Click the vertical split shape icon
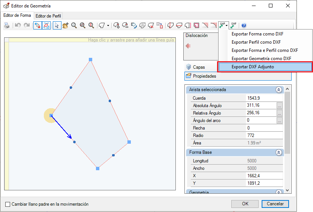 coord(170,25)
